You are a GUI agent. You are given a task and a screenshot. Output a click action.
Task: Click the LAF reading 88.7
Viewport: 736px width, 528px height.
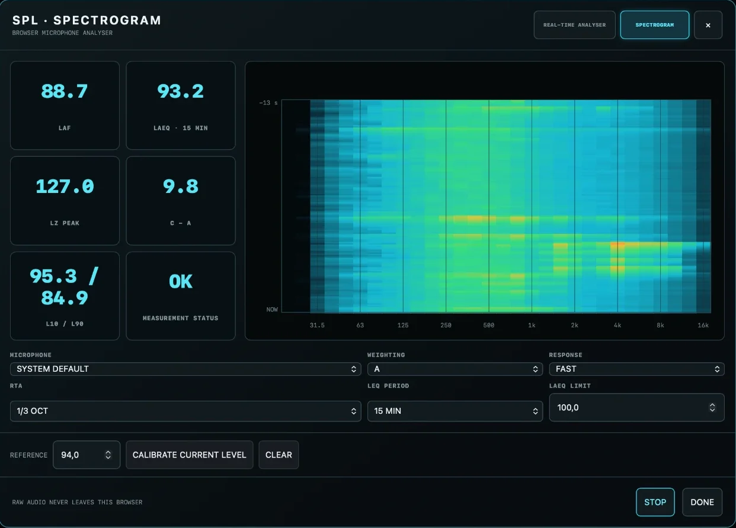(x=65, y=91)
